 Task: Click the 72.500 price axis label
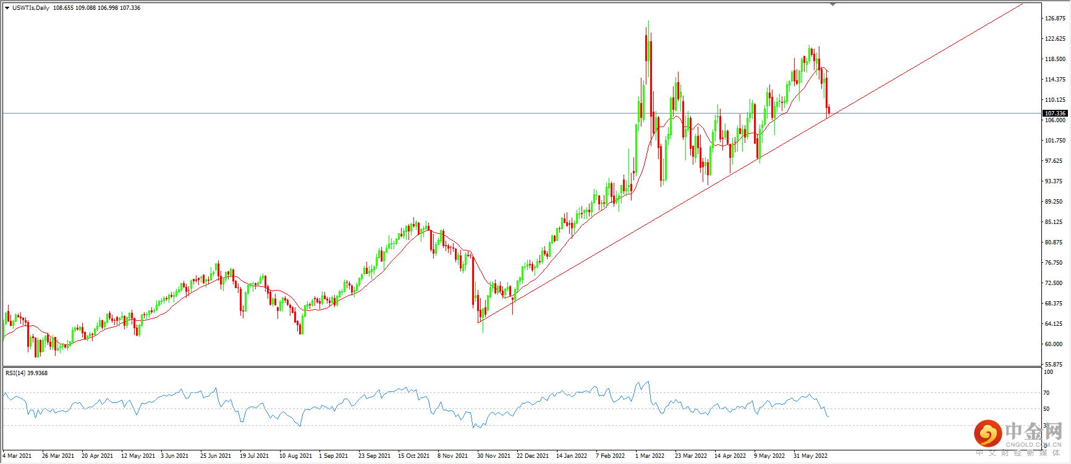click(x=1054, y=283)
